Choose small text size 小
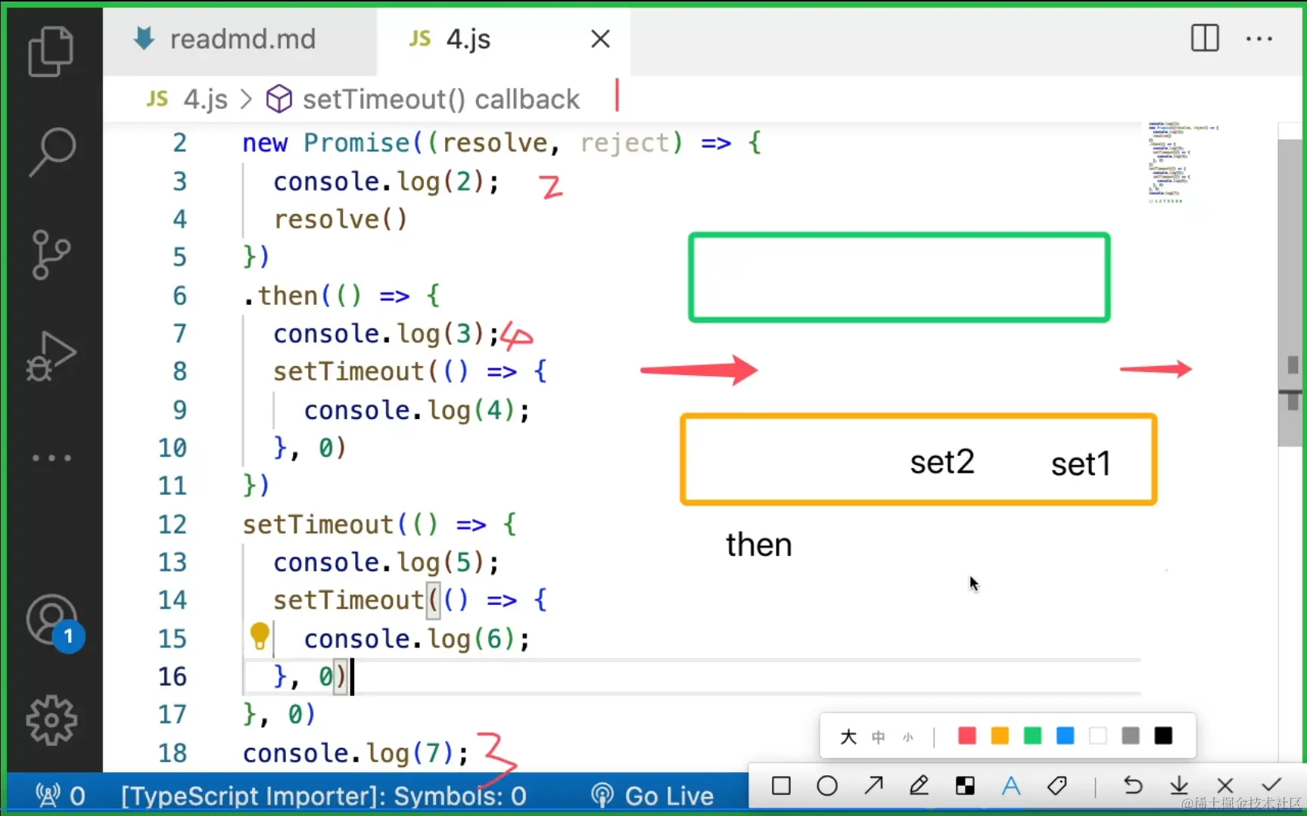 pos(908,737)
